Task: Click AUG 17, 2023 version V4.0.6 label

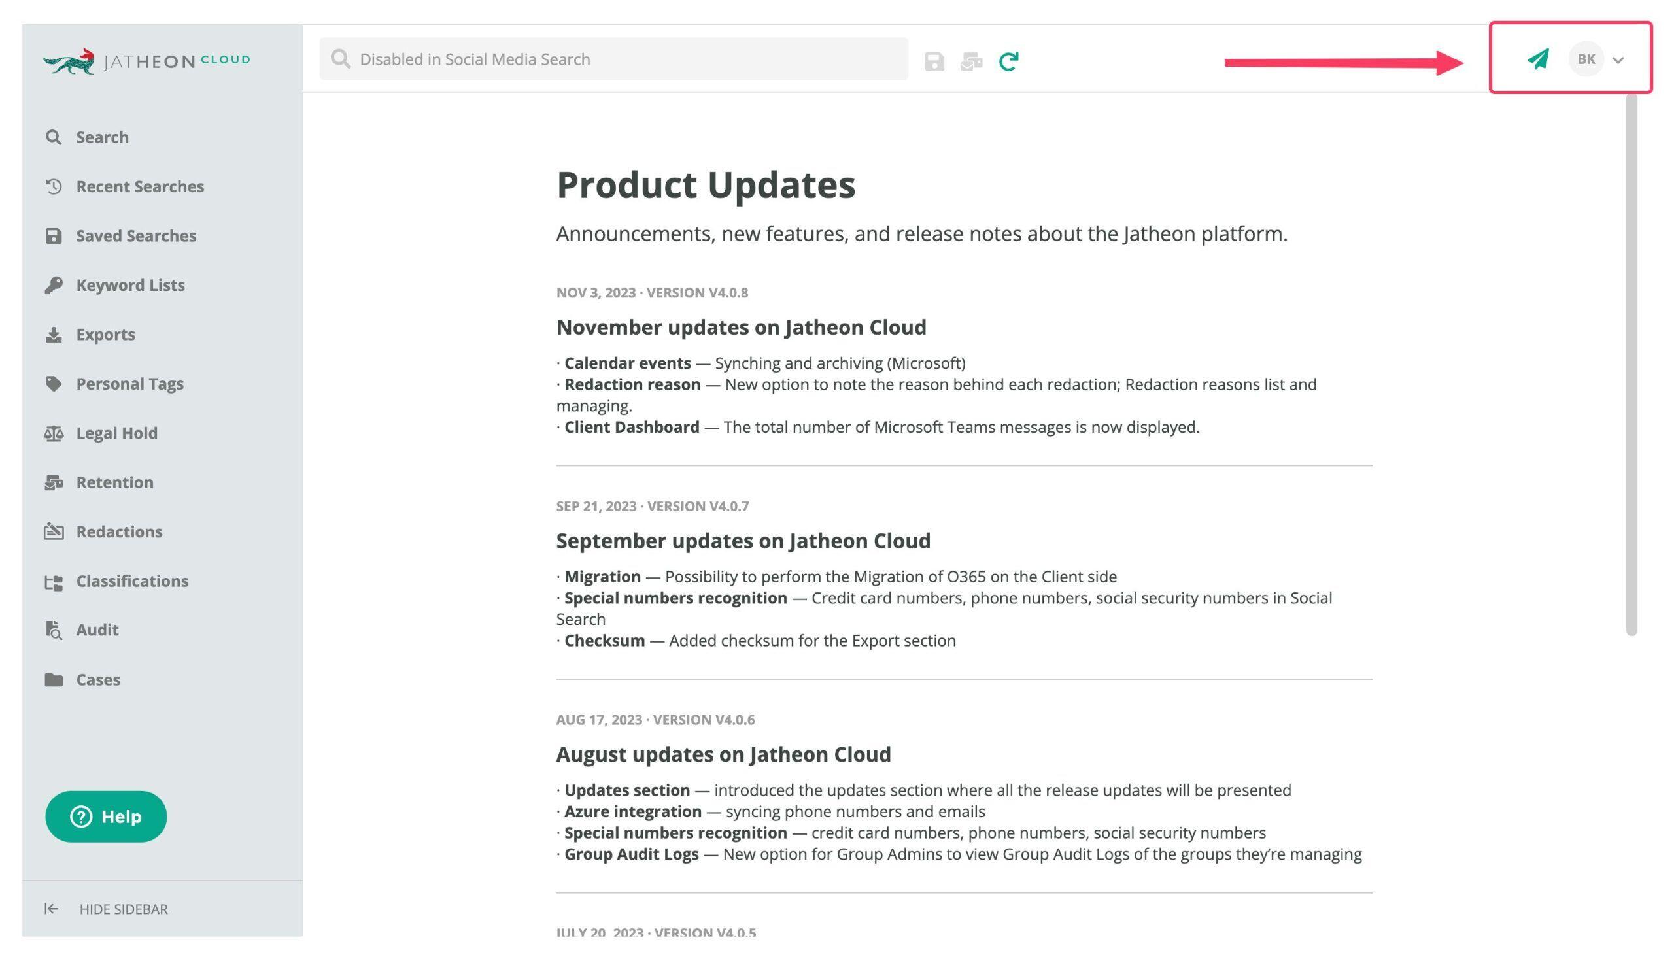Action: coord(655,720)
